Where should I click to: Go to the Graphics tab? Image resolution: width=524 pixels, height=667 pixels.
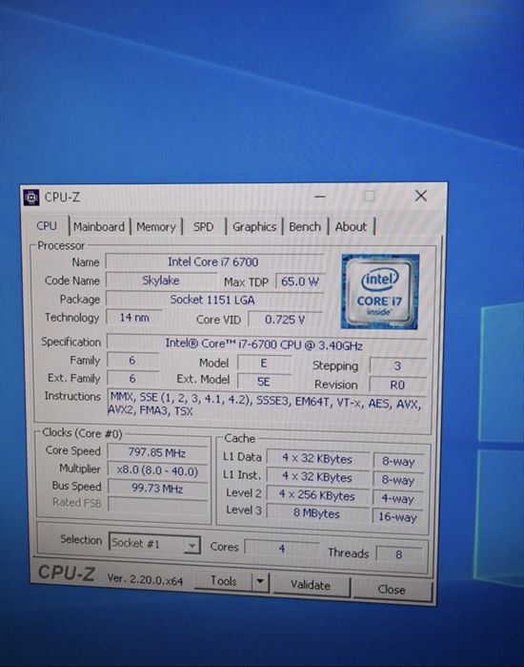(254, 227)
